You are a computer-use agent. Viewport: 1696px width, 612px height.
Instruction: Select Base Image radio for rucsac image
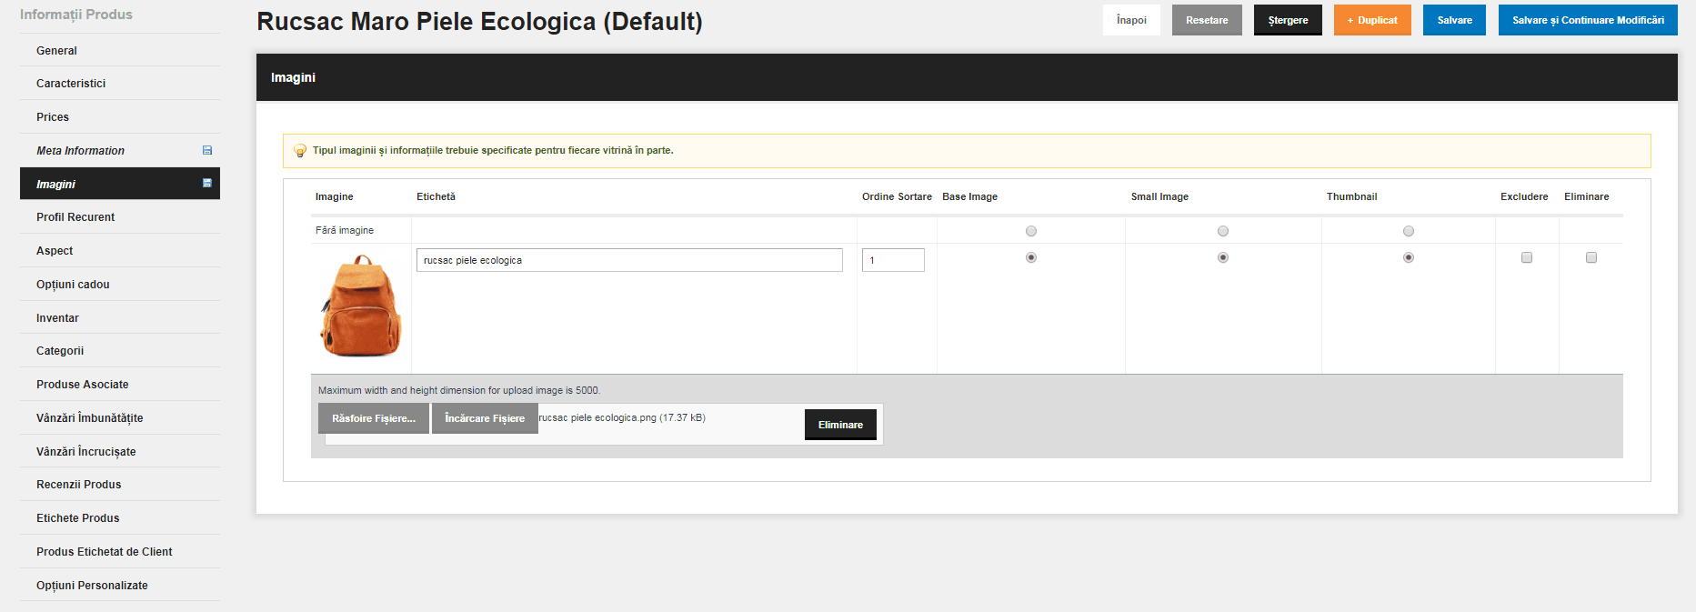1031,257
